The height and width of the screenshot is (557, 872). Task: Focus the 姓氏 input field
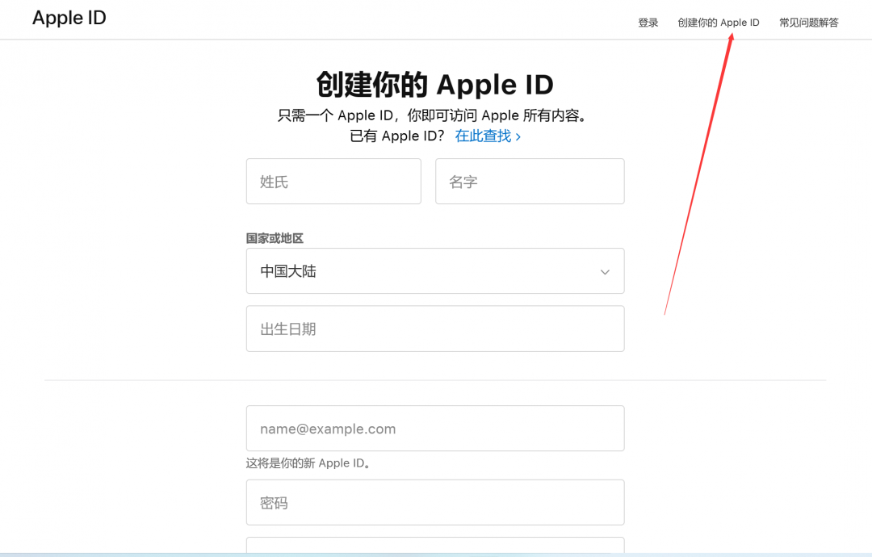[333, 181]
